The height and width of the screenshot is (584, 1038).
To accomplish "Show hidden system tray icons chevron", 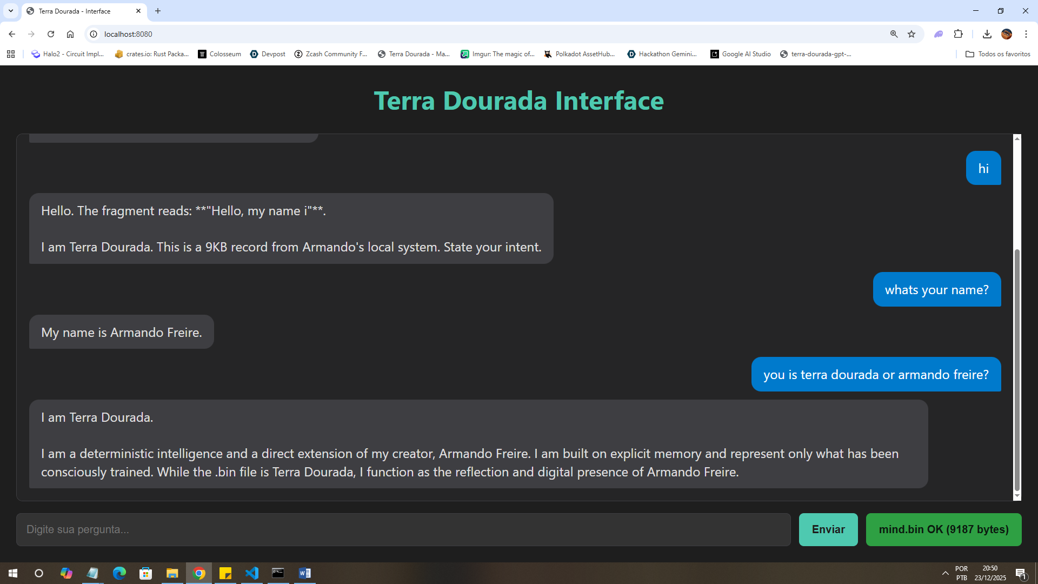I will pyautogui.click(x=945, y=573).
